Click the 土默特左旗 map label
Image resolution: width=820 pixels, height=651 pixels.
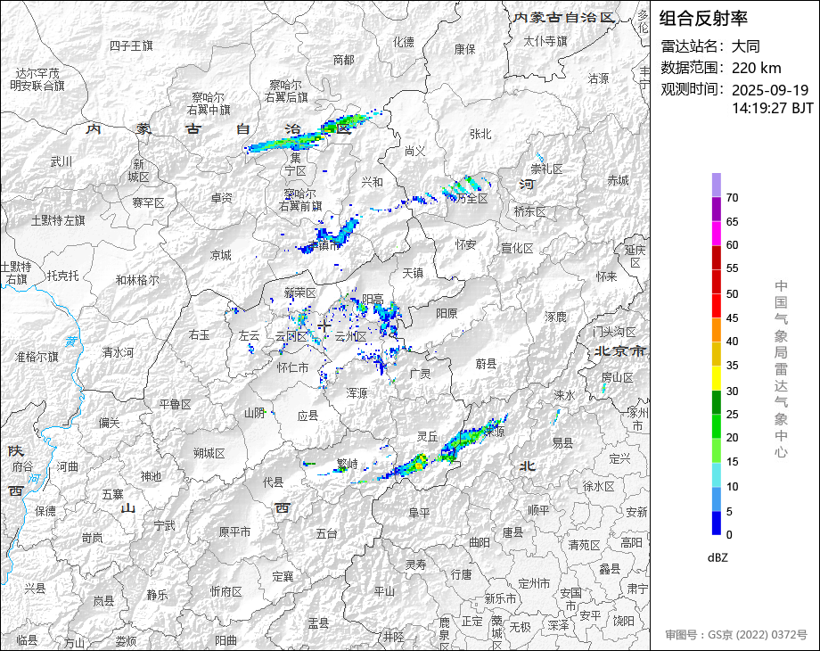pyautogui.click(x=58, y=220)
